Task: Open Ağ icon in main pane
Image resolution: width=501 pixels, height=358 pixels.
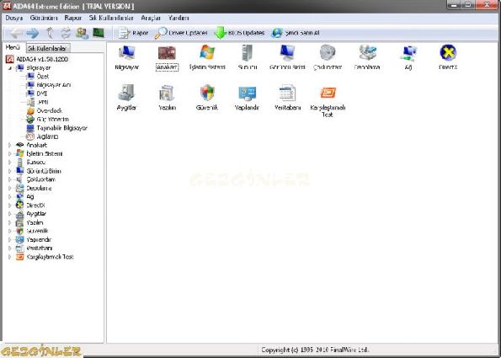Action: point(408,57)
